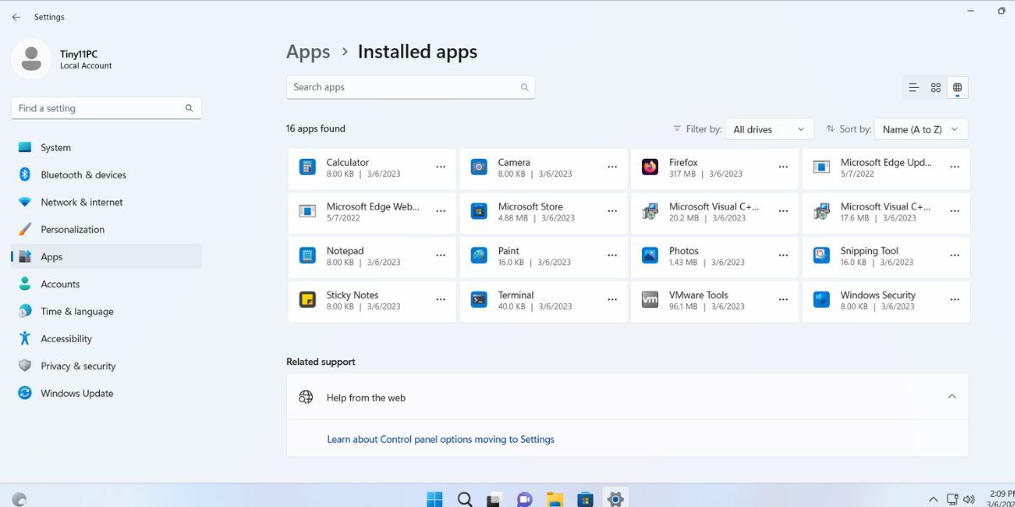The height and width of the screenshot is (507, 1015).
Task: Open the Windows Start menu
Action: 435,499
